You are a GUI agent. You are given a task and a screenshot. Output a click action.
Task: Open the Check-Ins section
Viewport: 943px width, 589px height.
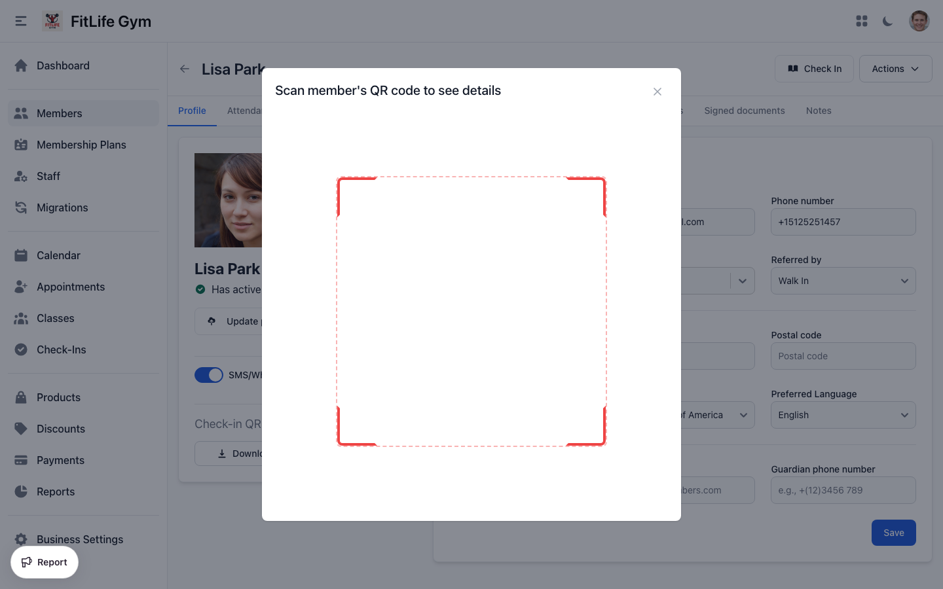(x=61, y=349)
